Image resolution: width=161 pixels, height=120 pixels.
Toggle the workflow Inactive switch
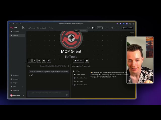pos(93,28)
